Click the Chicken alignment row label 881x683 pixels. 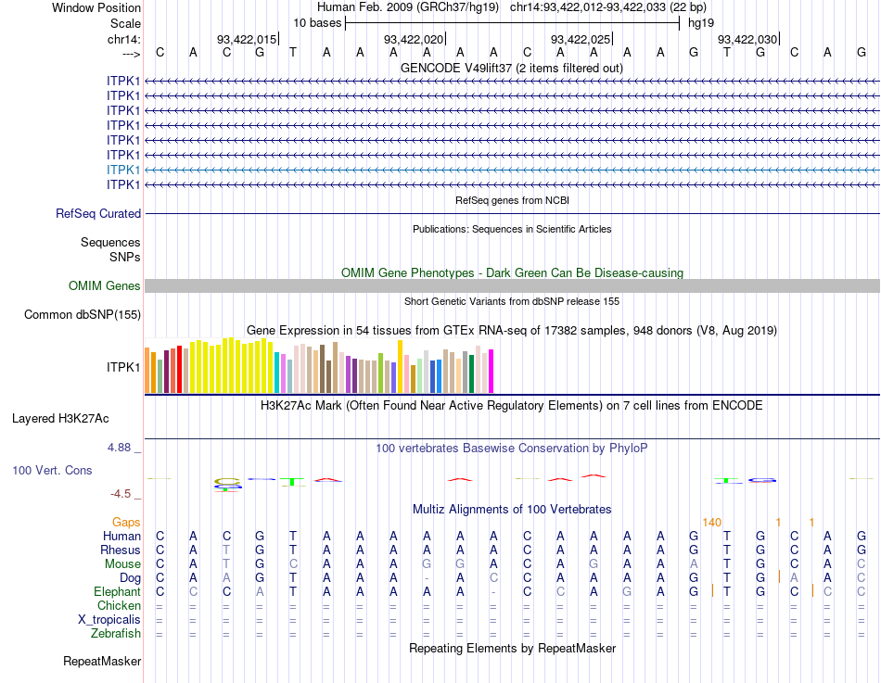point(119,605)
